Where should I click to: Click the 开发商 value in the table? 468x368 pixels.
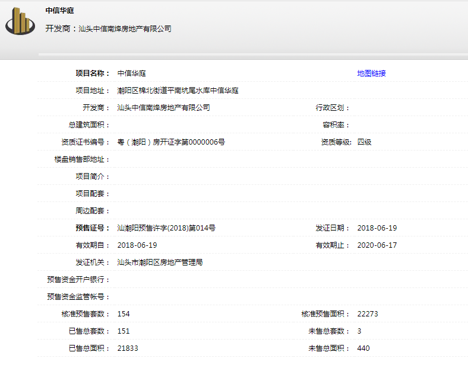coord(163,108)
